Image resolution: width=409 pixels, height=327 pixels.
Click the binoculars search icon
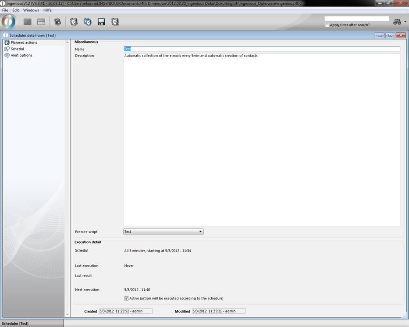[397, 22]
